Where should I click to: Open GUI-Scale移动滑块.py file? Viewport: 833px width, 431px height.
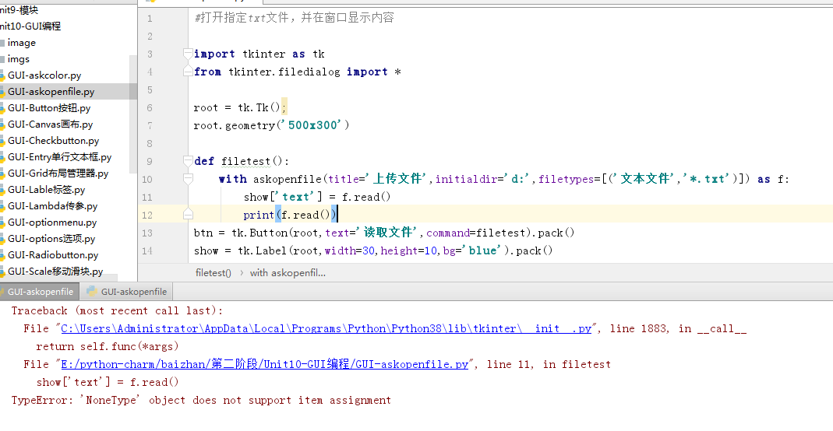(55, 272)
